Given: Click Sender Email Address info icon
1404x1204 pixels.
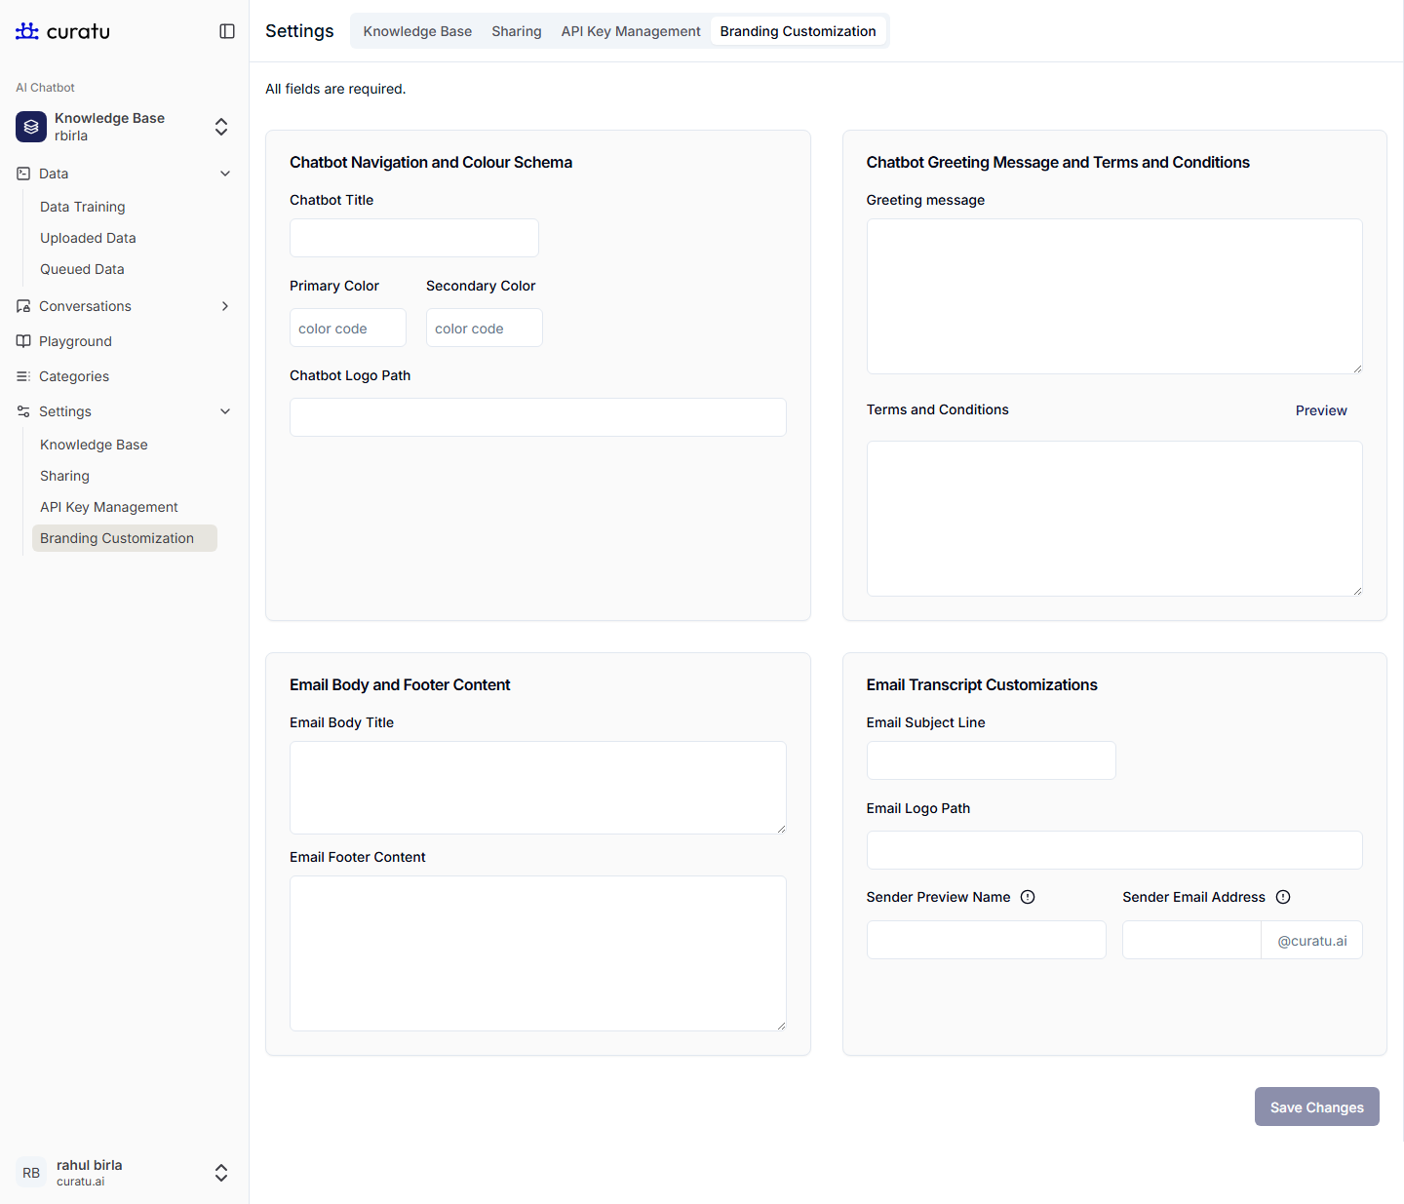Looking at the screenshot, I should tap(1283, 897).
